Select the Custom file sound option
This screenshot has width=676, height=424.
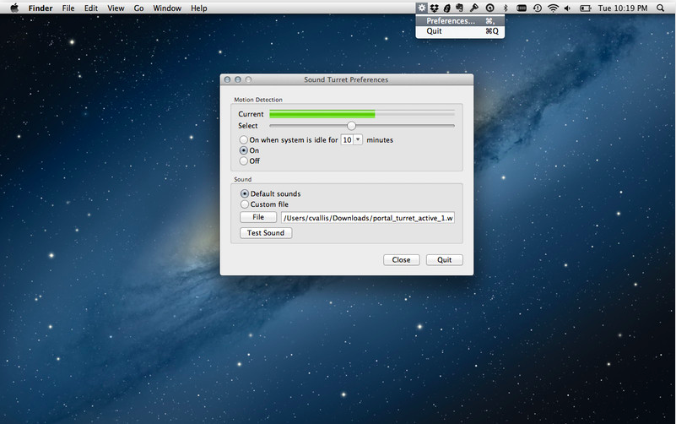pos(245,204)
